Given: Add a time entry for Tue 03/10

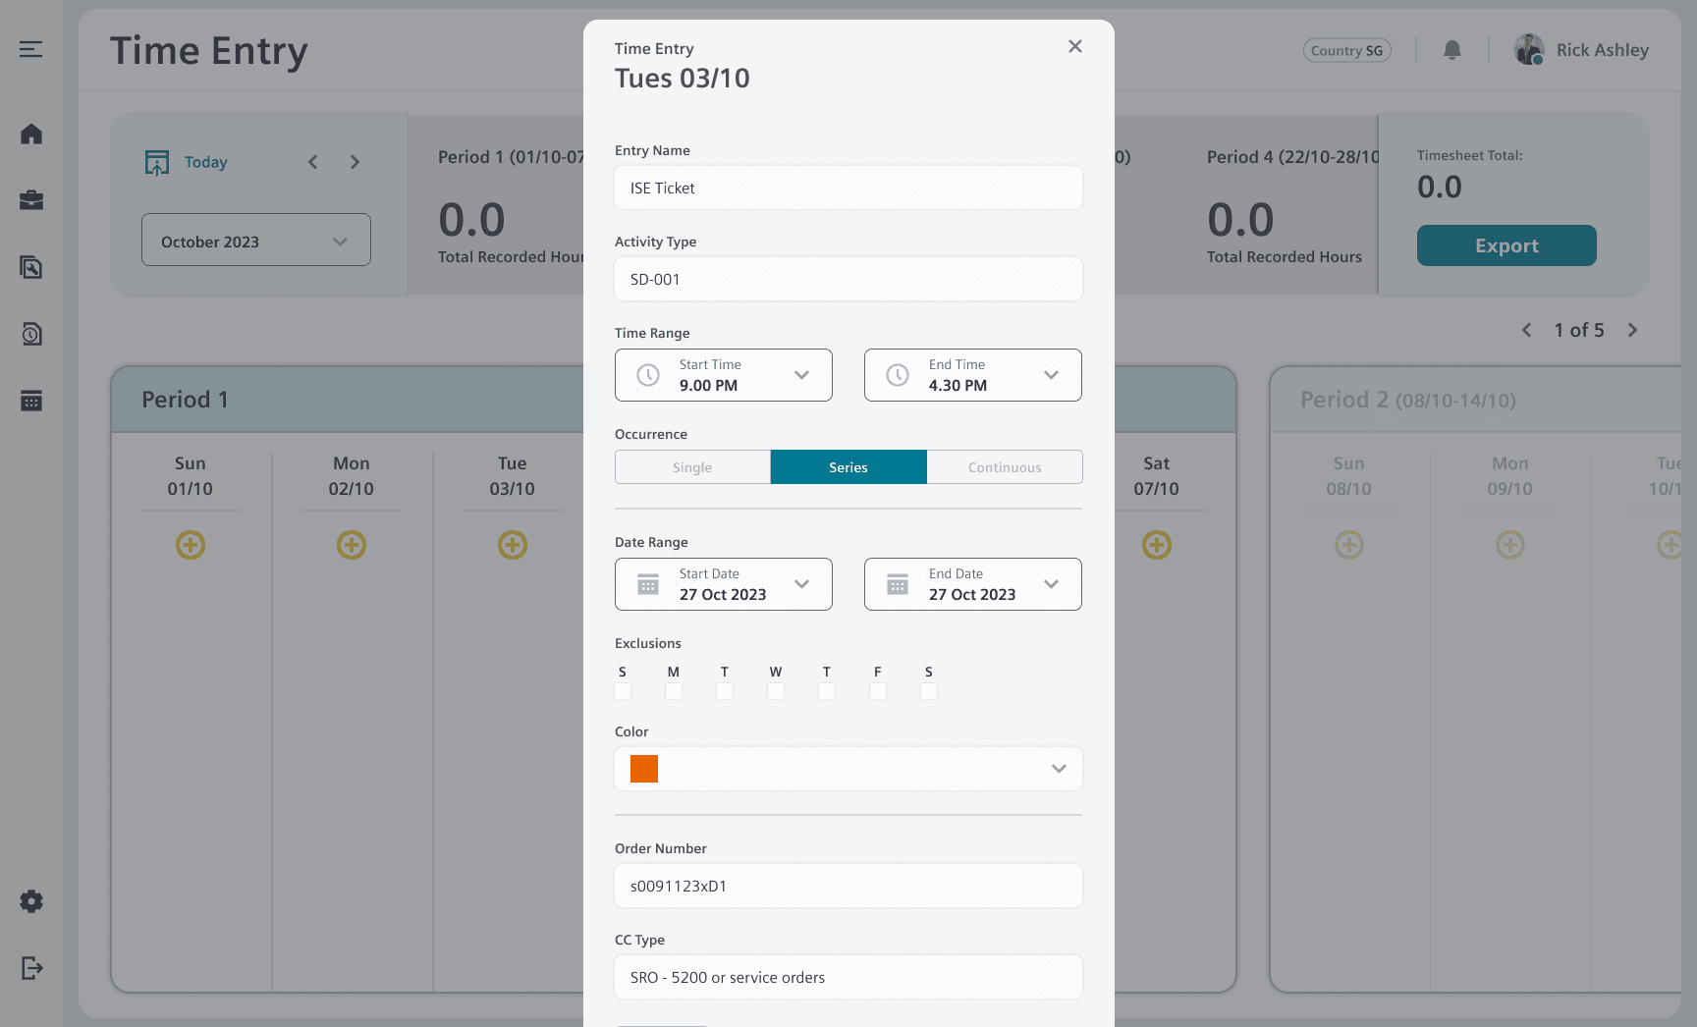Looking at the screenshot, I should pos(513,545).
